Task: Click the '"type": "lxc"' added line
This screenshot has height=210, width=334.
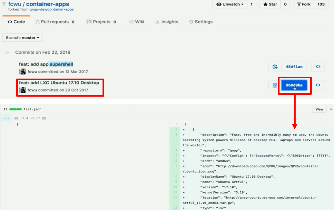Action: point(213,208)
